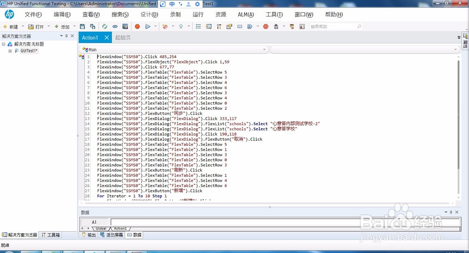Screen dimensions: 469x253
Task: Start recording with the red circle icon
Action: click(x=137, y=27)
